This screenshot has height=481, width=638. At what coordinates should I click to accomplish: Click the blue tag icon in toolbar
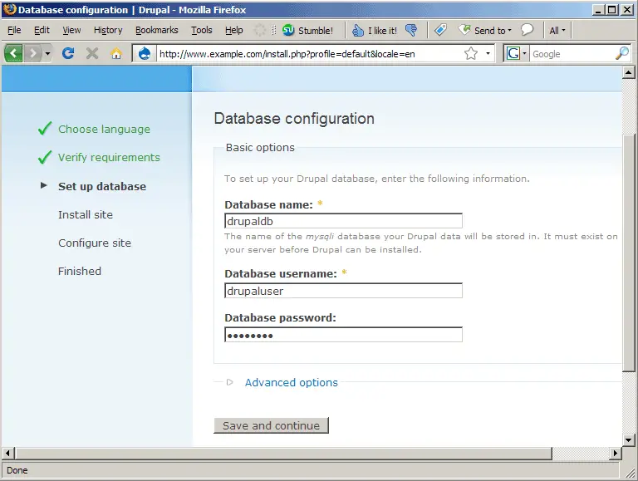(440, 30)
